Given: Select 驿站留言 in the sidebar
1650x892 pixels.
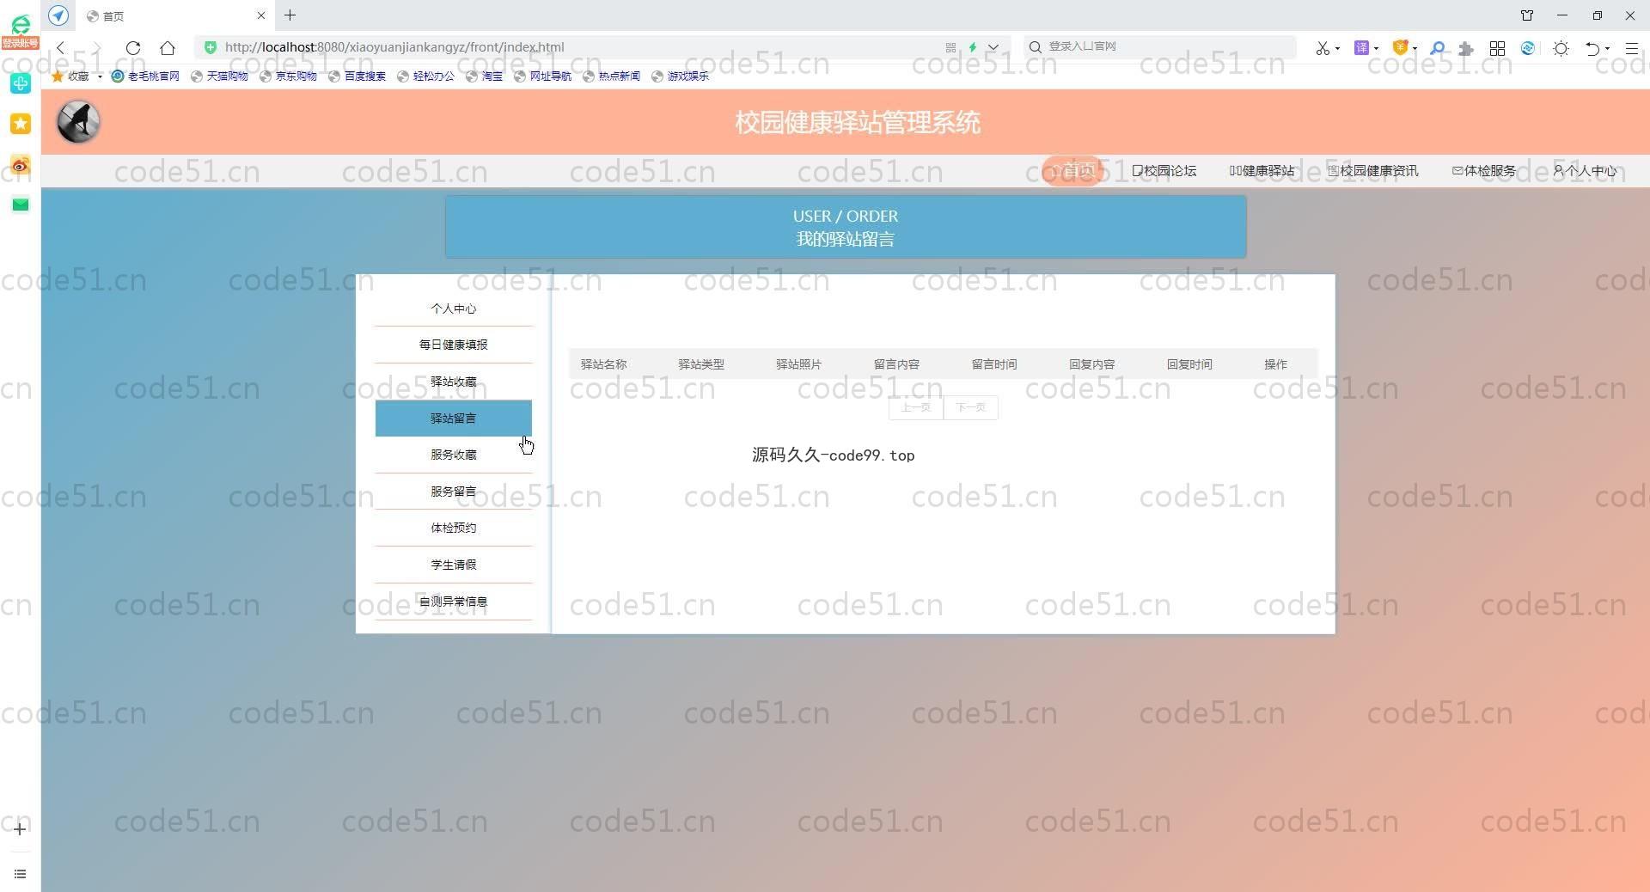Looking at the screenshot, I should pos(454,419).
